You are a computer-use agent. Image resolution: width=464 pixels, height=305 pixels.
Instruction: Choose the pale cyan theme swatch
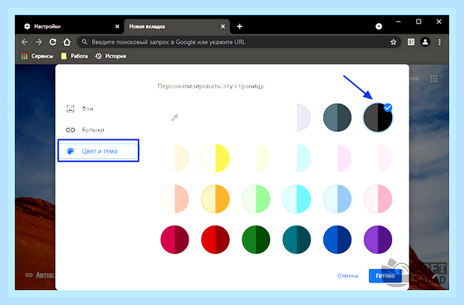297,158
